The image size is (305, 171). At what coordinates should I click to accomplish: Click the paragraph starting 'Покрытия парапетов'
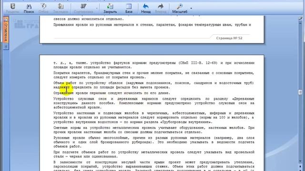(154, 75)
